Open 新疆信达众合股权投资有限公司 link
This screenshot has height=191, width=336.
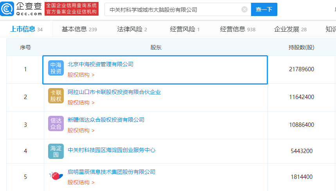(106, 120)
